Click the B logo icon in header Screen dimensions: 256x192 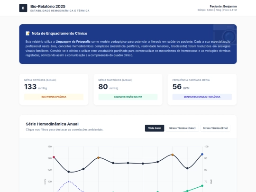pos(23,8)
